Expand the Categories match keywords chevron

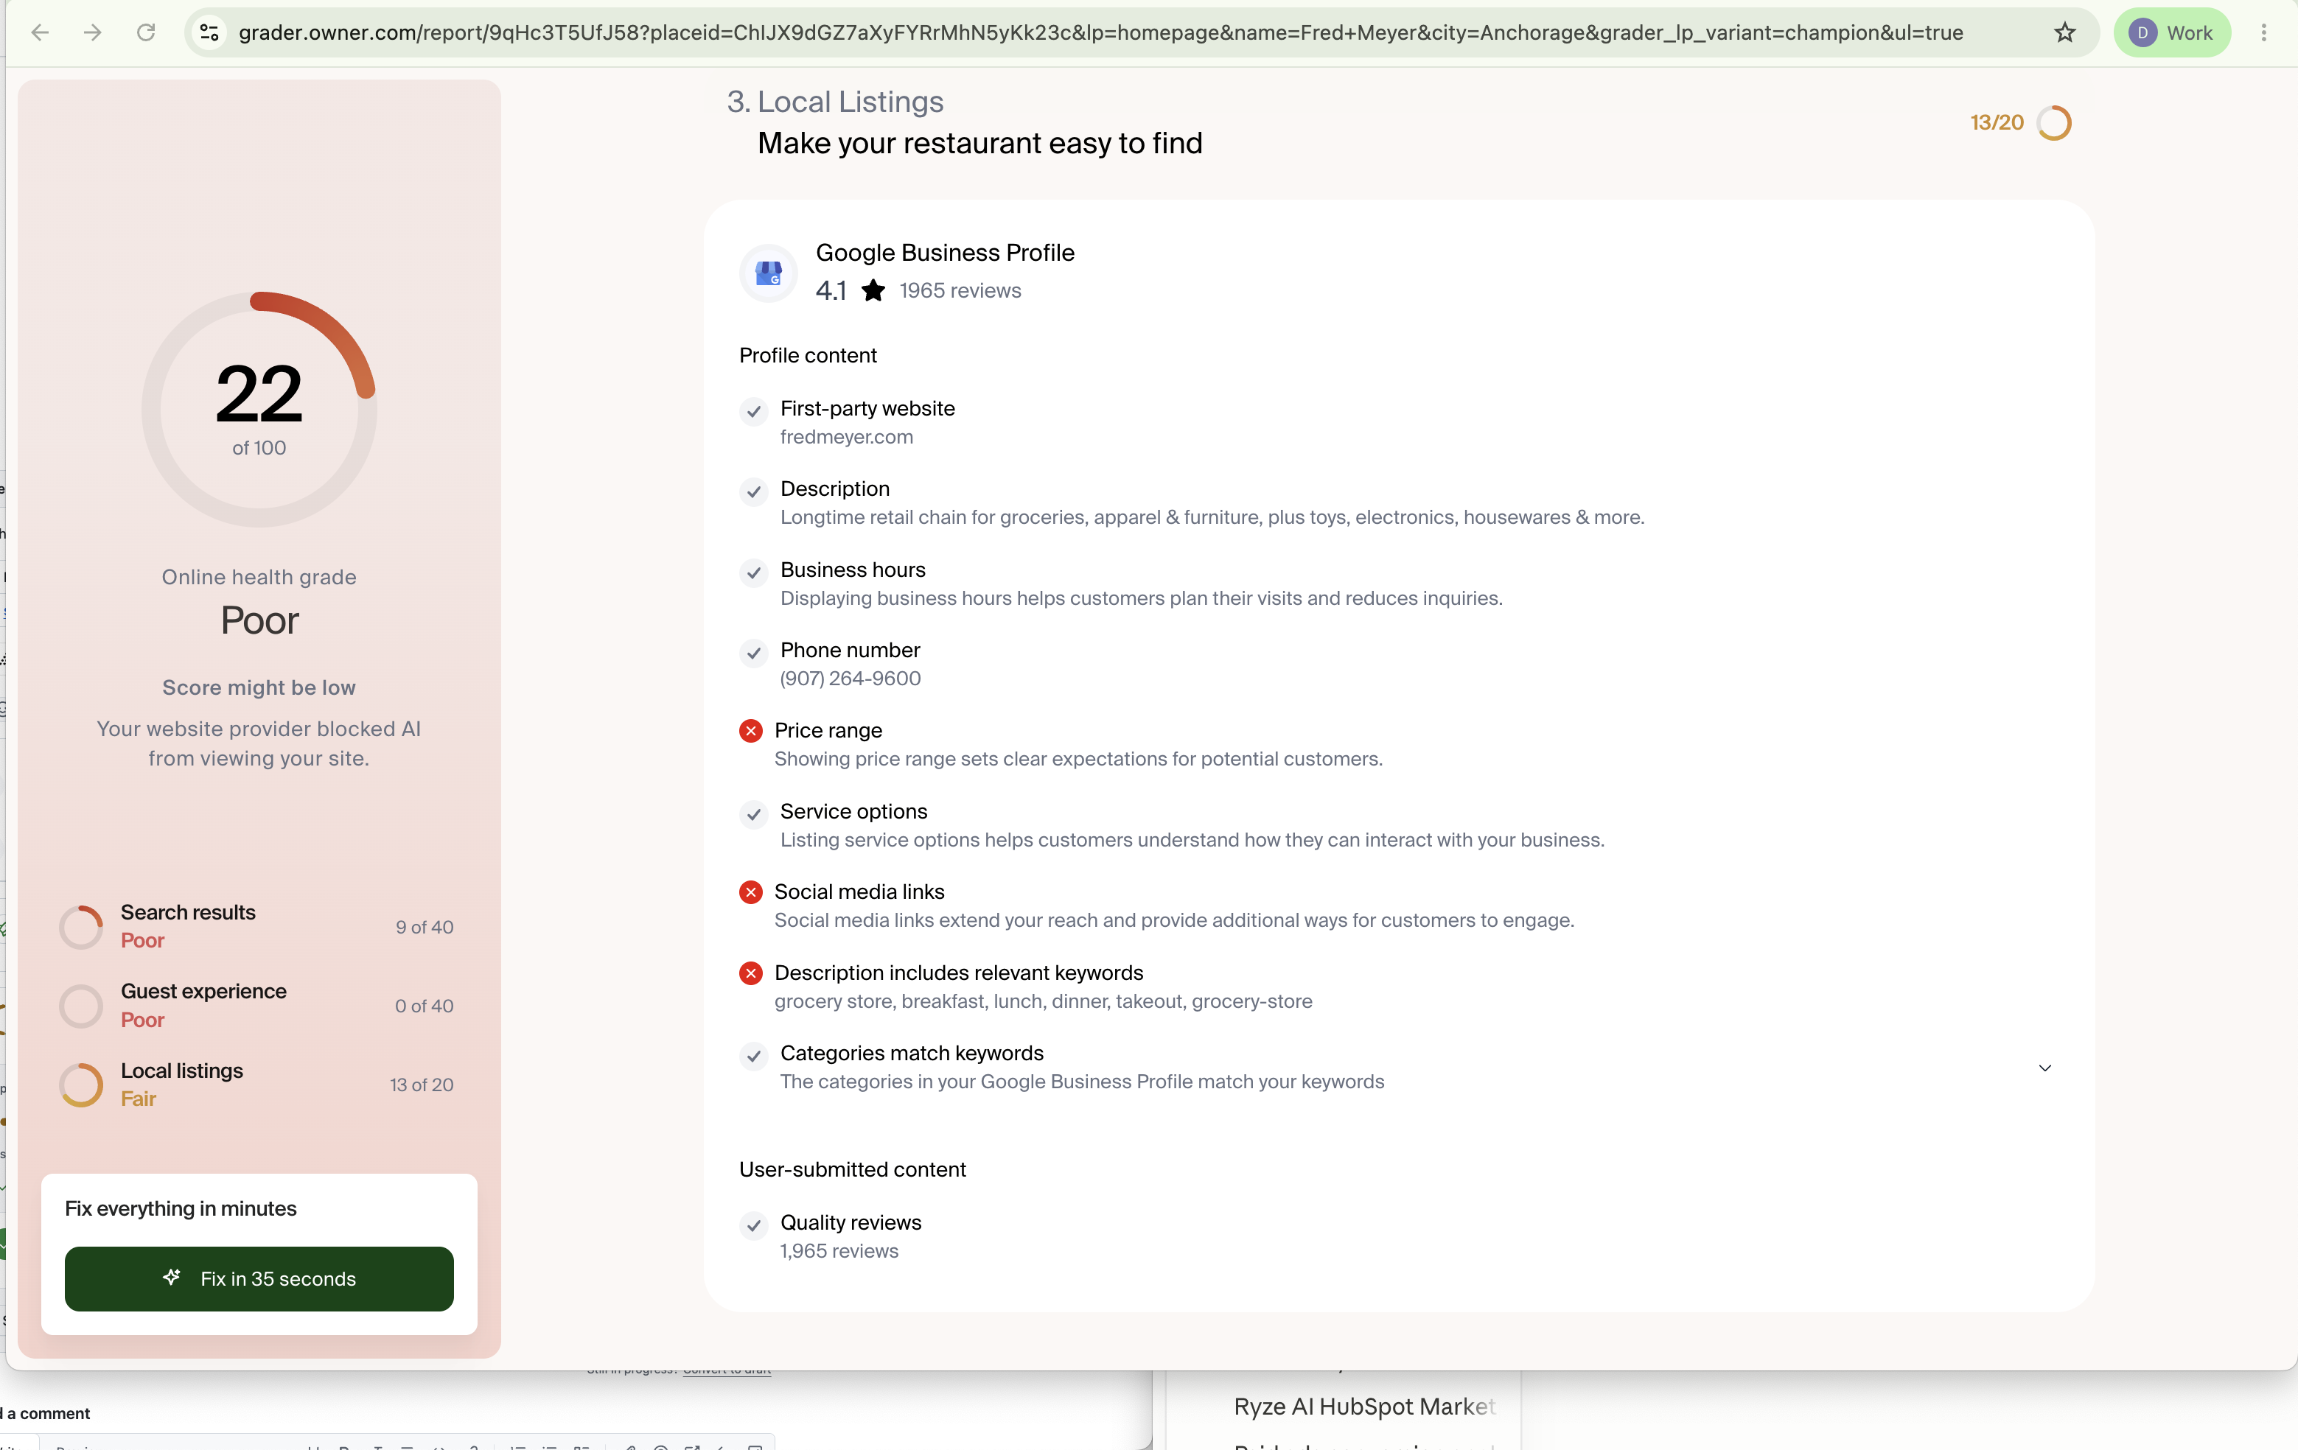tap(2045, 1068)
